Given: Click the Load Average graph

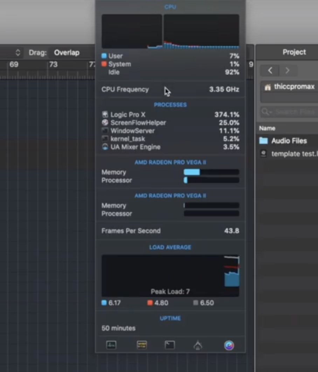Looking at the screenshot, I should point(170,276).
